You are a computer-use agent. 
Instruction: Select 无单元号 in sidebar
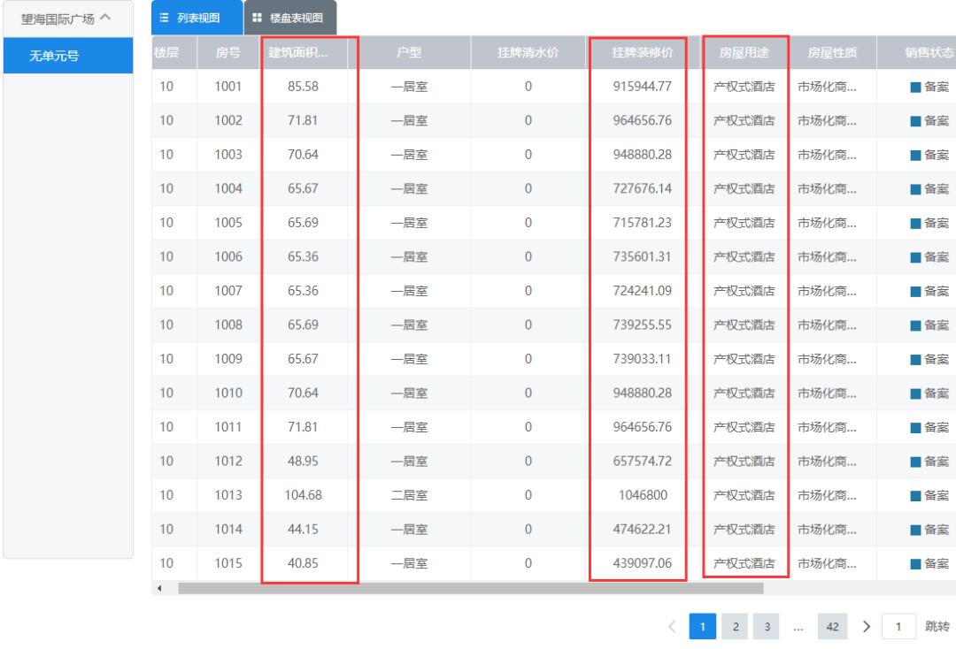68,56
